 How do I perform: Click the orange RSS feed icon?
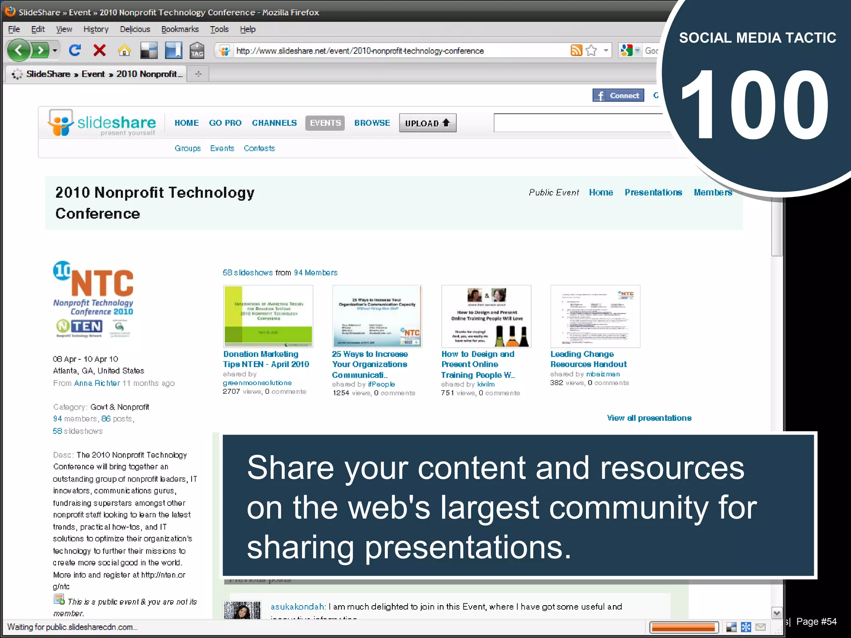pos(576,51)
